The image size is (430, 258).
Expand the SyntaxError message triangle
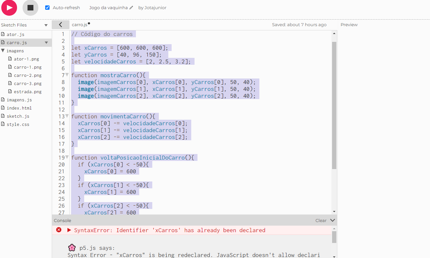pyautogui.click(x=69, y=230)
